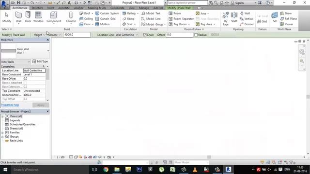Select the Mullion tool
The height and width of the screenshot is (174, 310).
102,24
